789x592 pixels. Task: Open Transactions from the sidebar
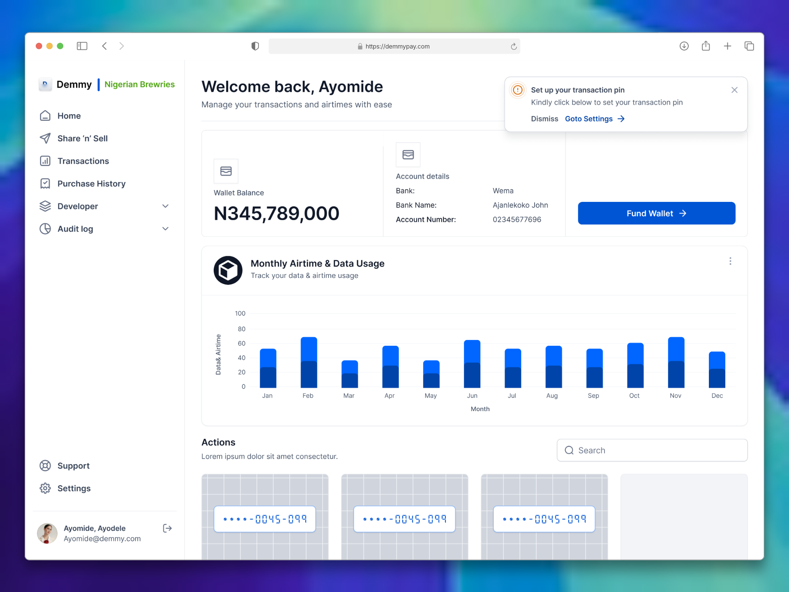[x=83, y=161]
